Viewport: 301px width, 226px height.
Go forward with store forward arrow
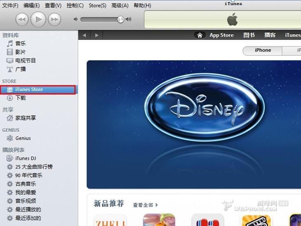(97, 35)
